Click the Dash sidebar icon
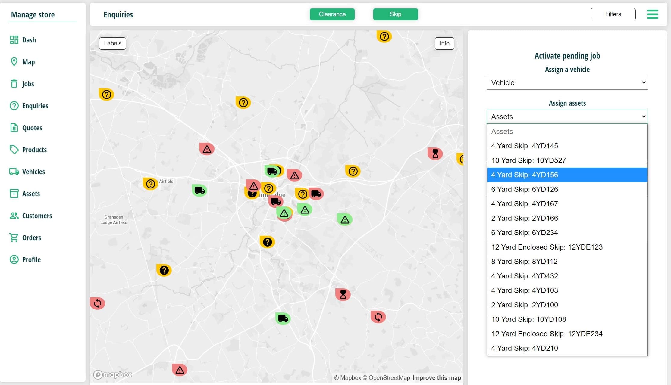Viewport: 671px width, 385px height. click(14, 40)
